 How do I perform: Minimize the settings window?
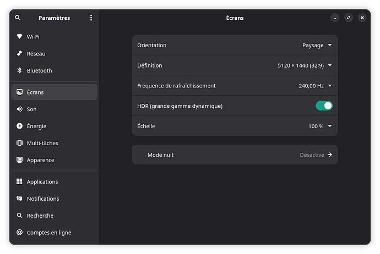[335, 18]
